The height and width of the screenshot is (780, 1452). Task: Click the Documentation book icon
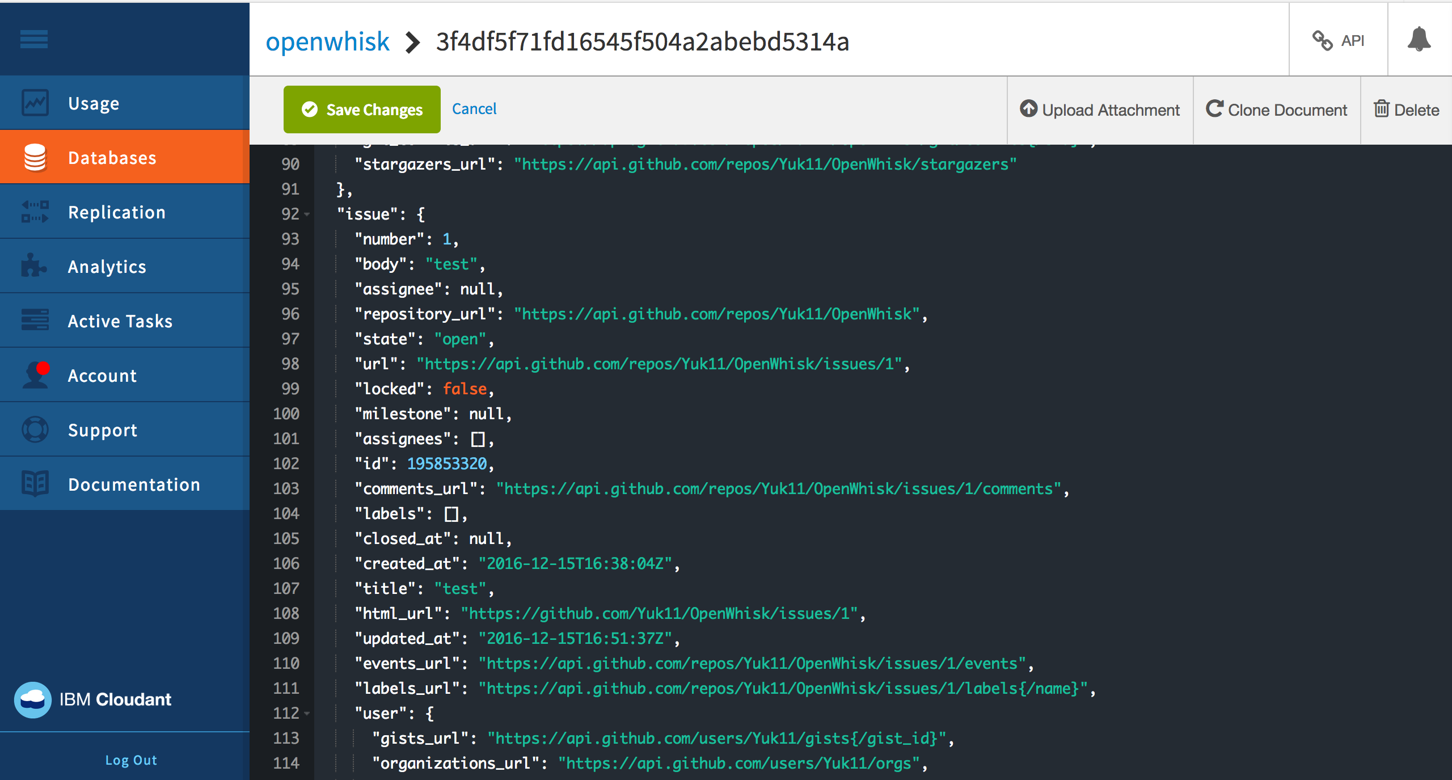click(35, 483)
